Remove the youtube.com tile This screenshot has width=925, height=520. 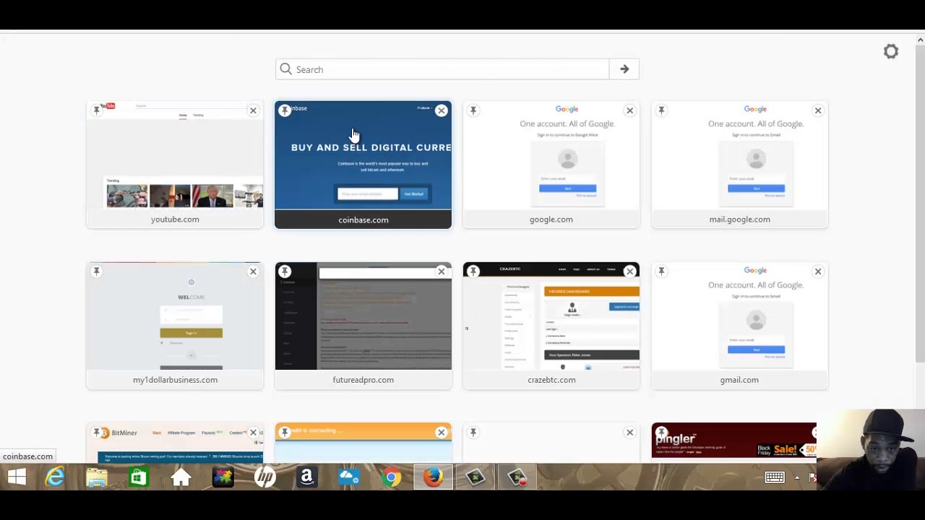pos(253,110)
